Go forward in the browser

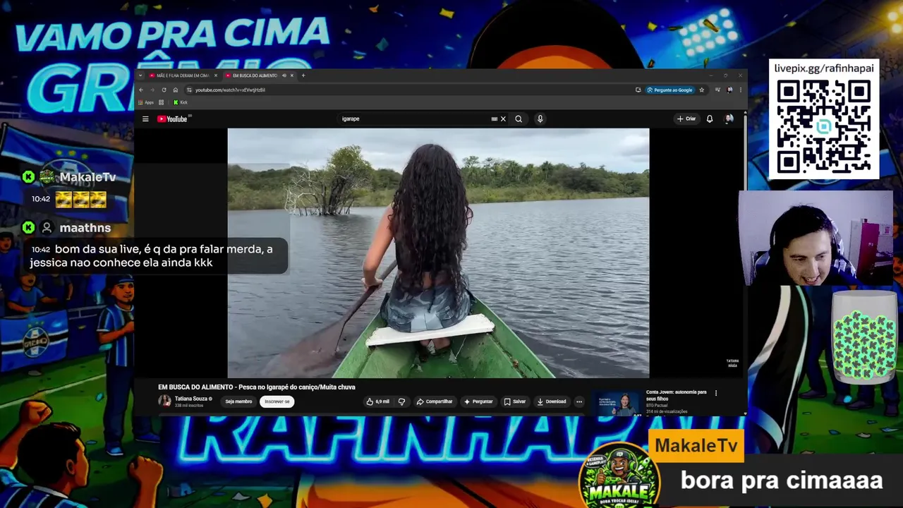(x=152, y=90)
